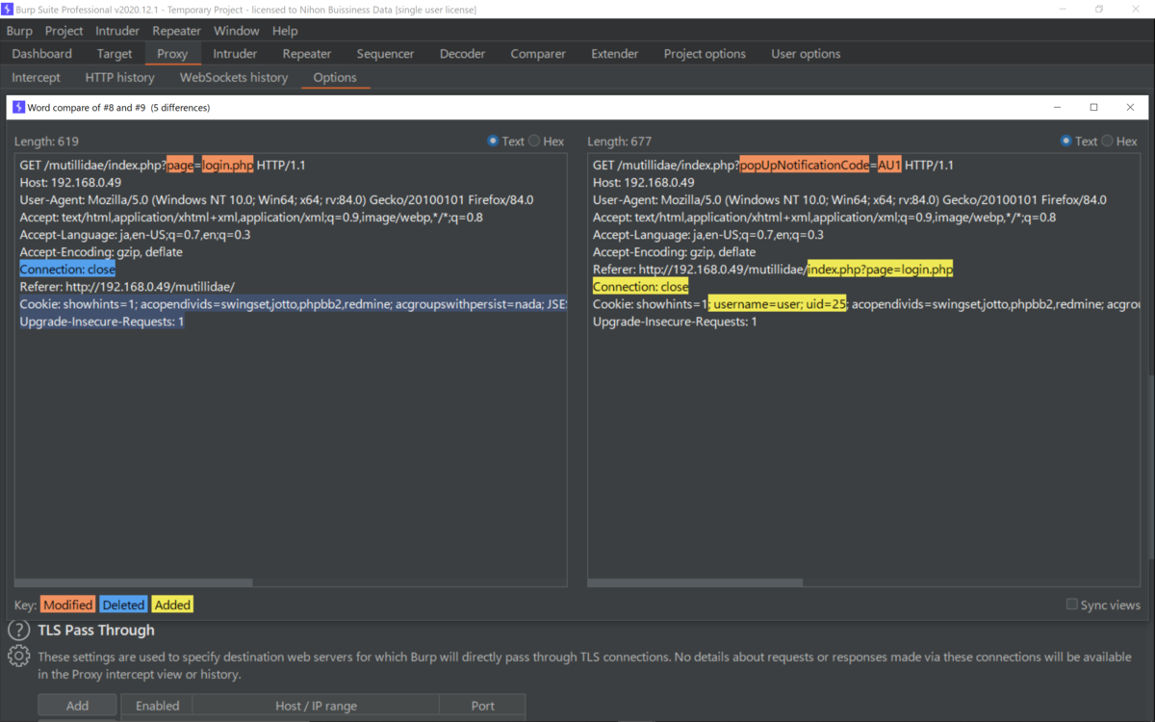Click the TLS Pass Through heading
This screenshot has width=1155, height=722.
pyautogui.click(x=96, y=631)
